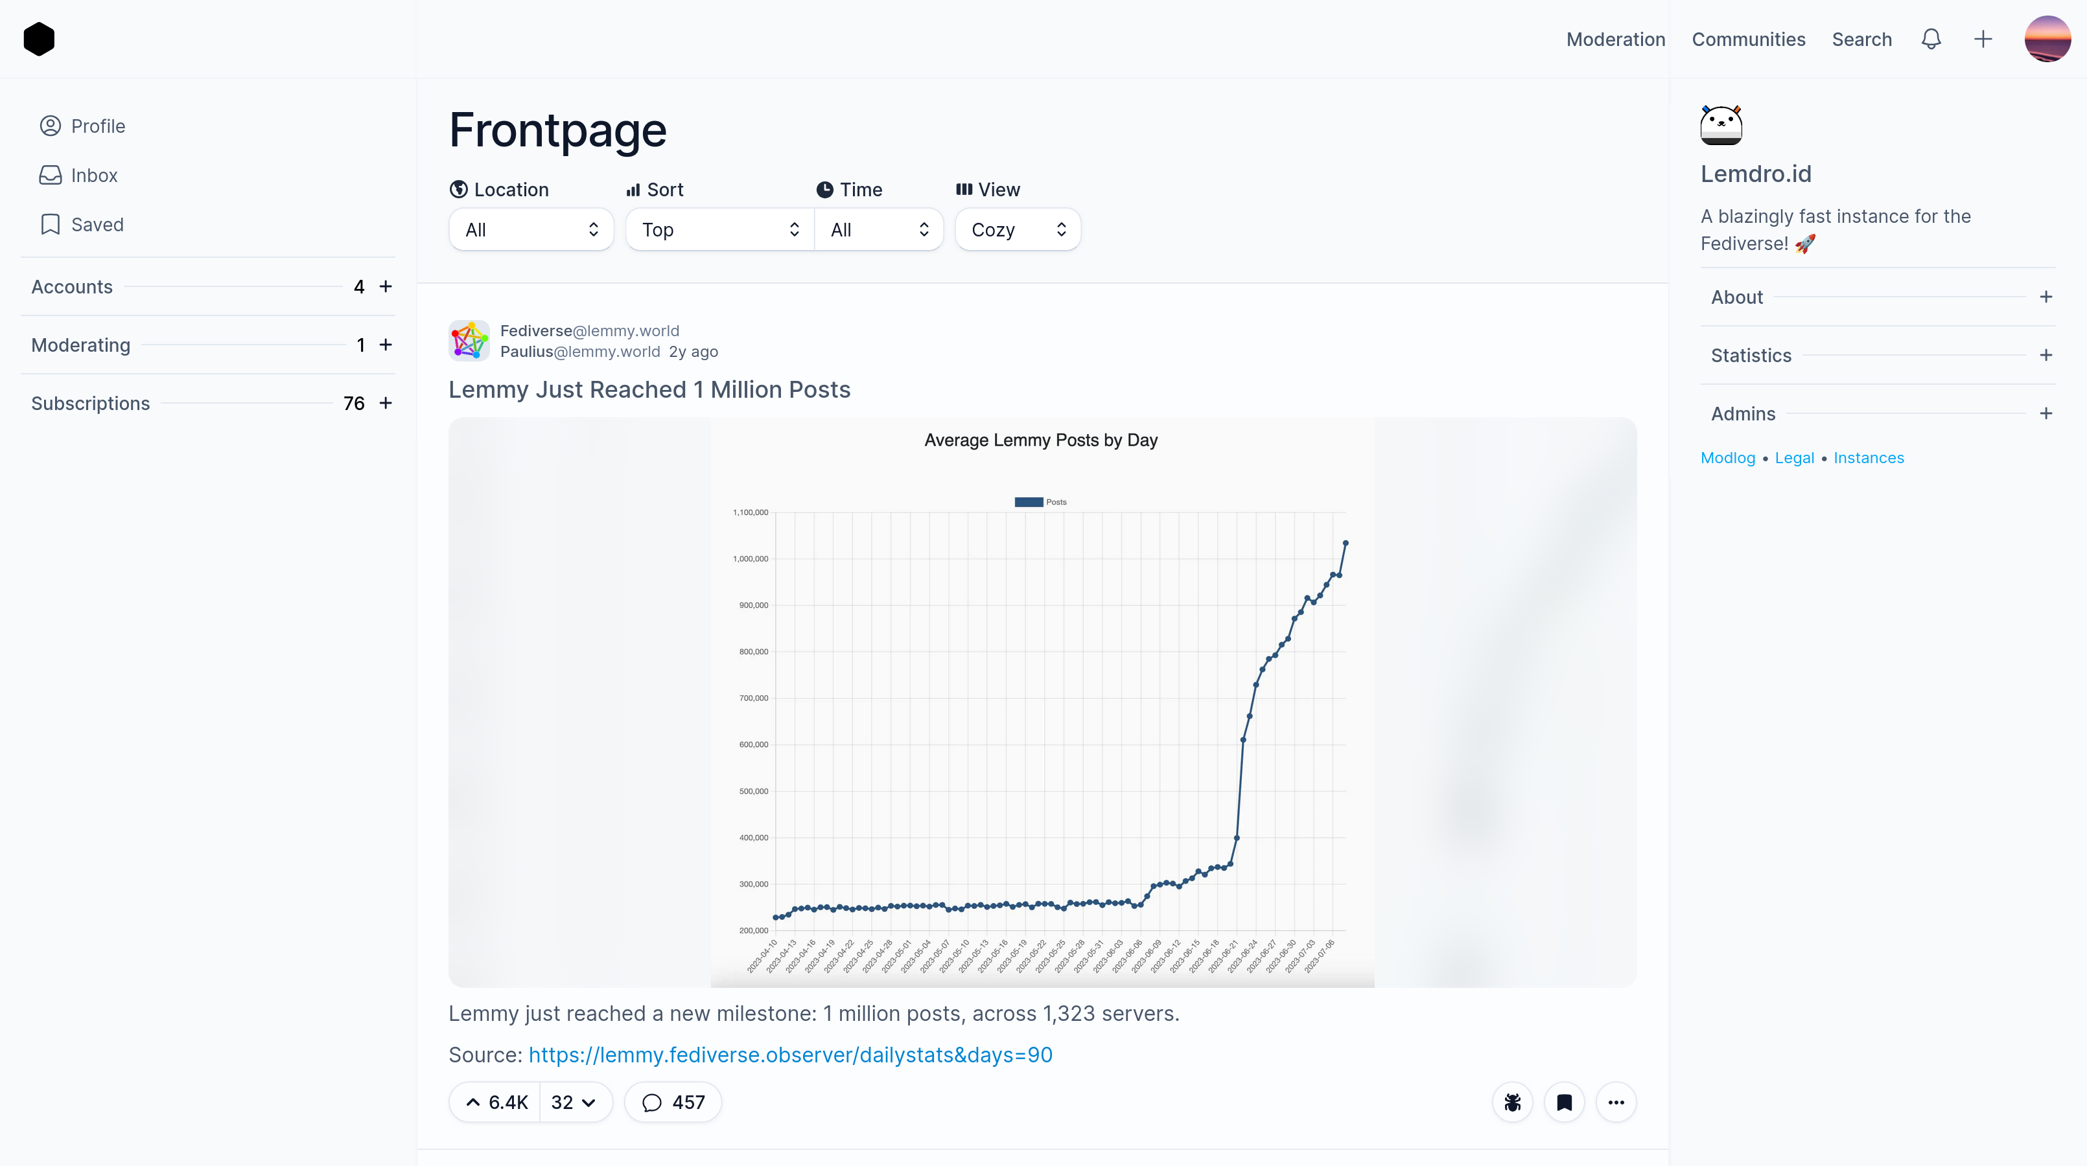This screenshot has width=2087, height=1166.
Task: Go to the Moderation page
Action: click(x=1615, y=39)
